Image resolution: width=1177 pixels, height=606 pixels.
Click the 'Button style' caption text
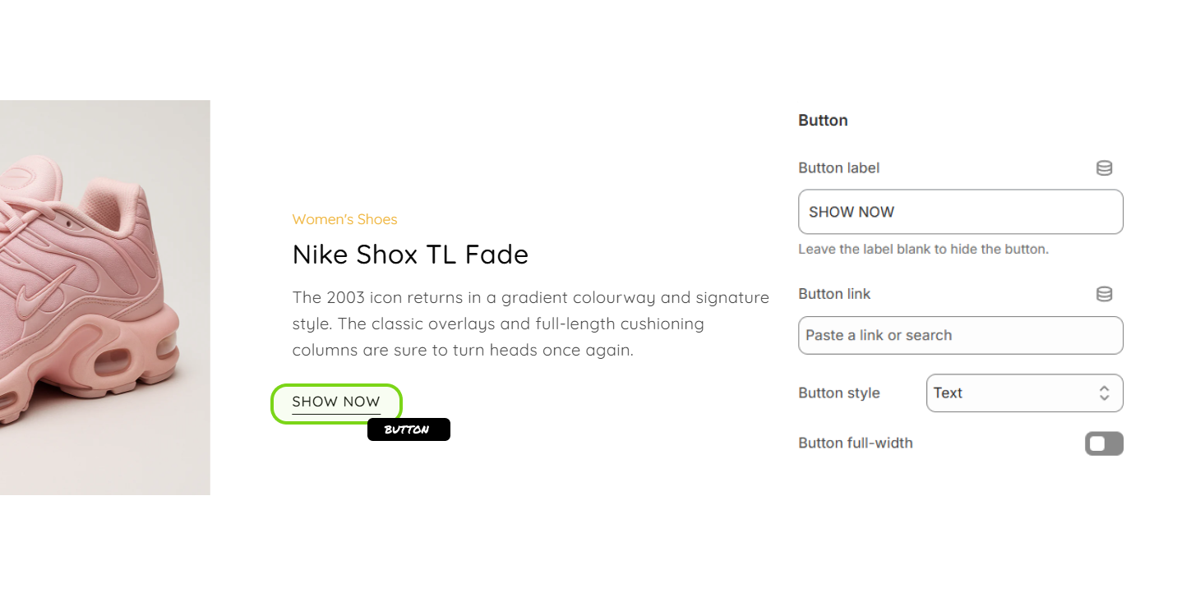pos(838,393)
